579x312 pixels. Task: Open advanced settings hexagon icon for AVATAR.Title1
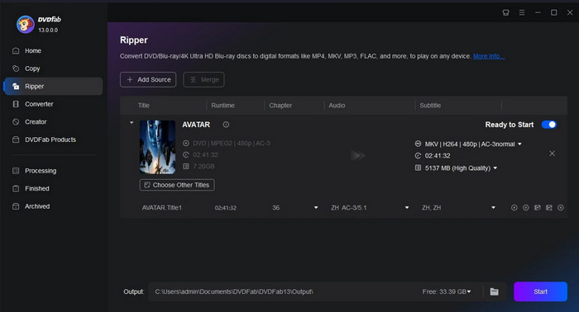pos(526,208)
